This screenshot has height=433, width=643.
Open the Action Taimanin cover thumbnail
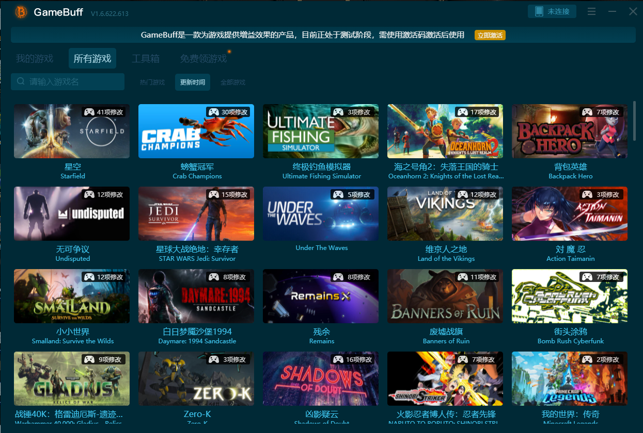570,214
